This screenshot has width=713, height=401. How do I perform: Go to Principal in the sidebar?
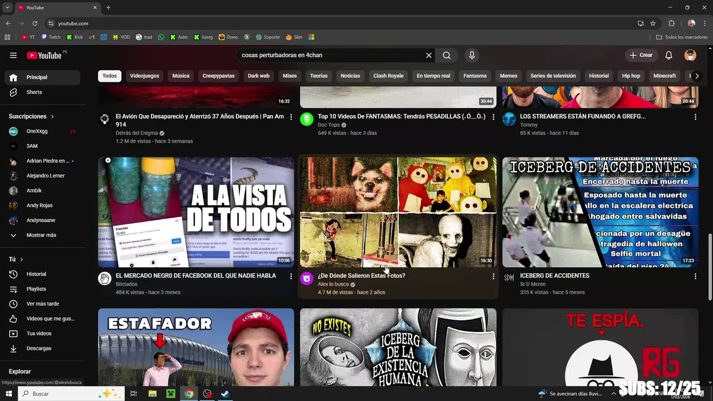click(42, 77)
